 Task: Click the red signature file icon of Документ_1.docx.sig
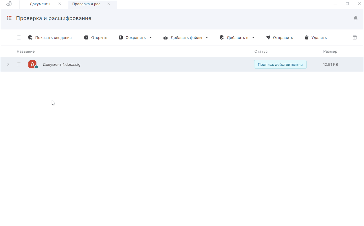click(x=33, y=64)
